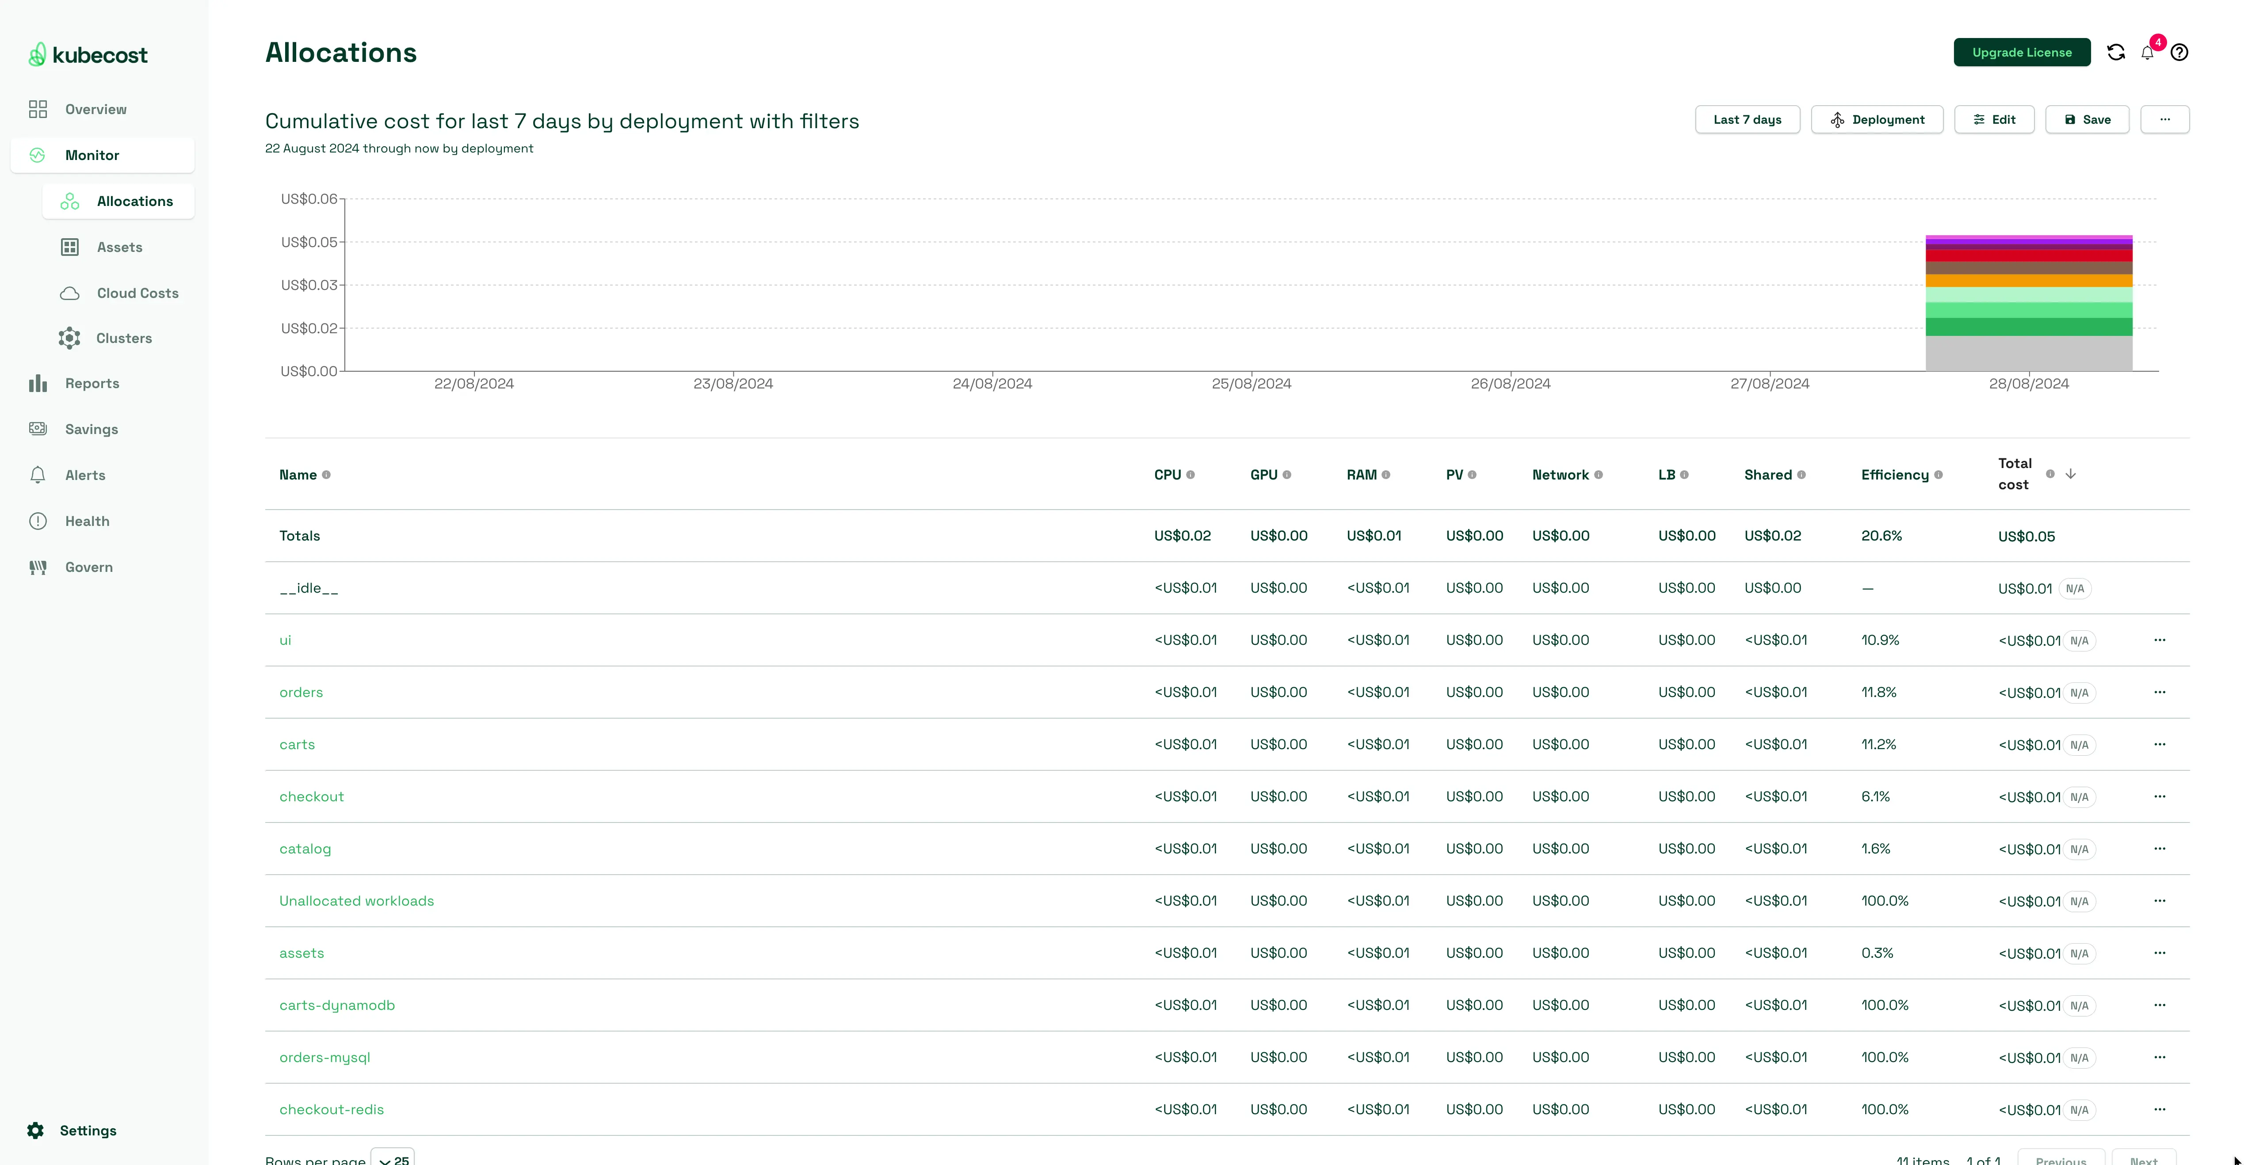Navigate to Assets page

(119, 247)
